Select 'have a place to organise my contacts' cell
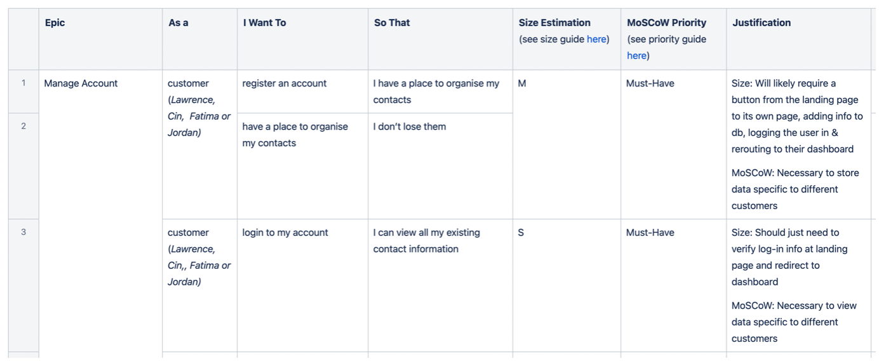879x361 pixels. (303, 166)
